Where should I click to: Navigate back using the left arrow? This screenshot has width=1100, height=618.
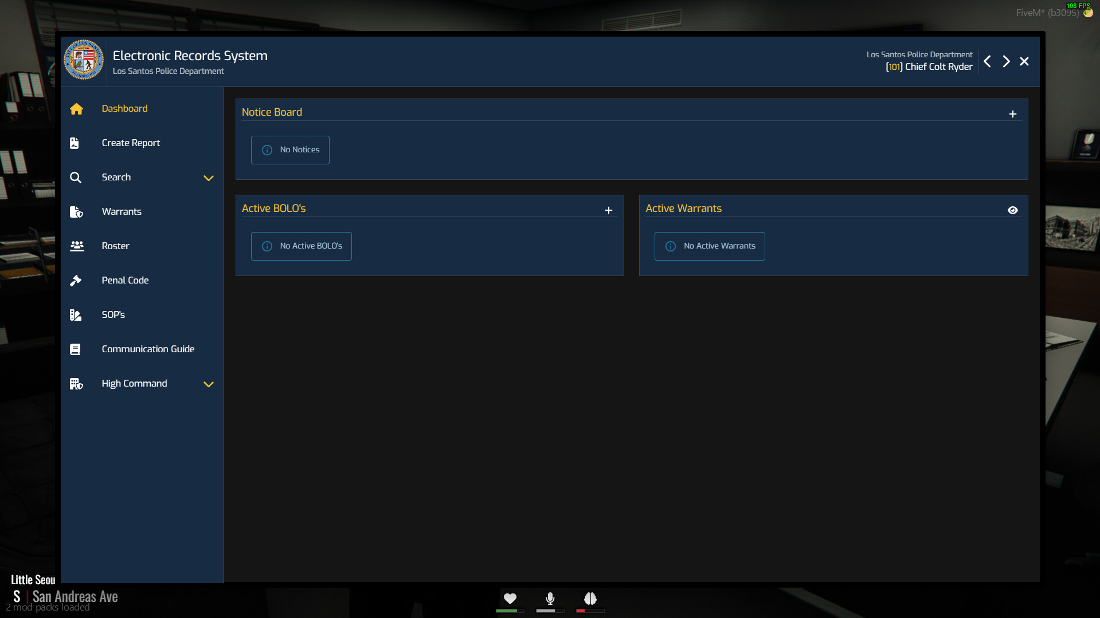click(x=987, y=61)
